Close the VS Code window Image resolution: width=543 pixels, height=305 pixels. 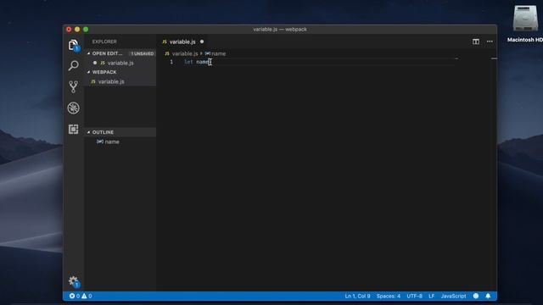(x=69, y=30)
